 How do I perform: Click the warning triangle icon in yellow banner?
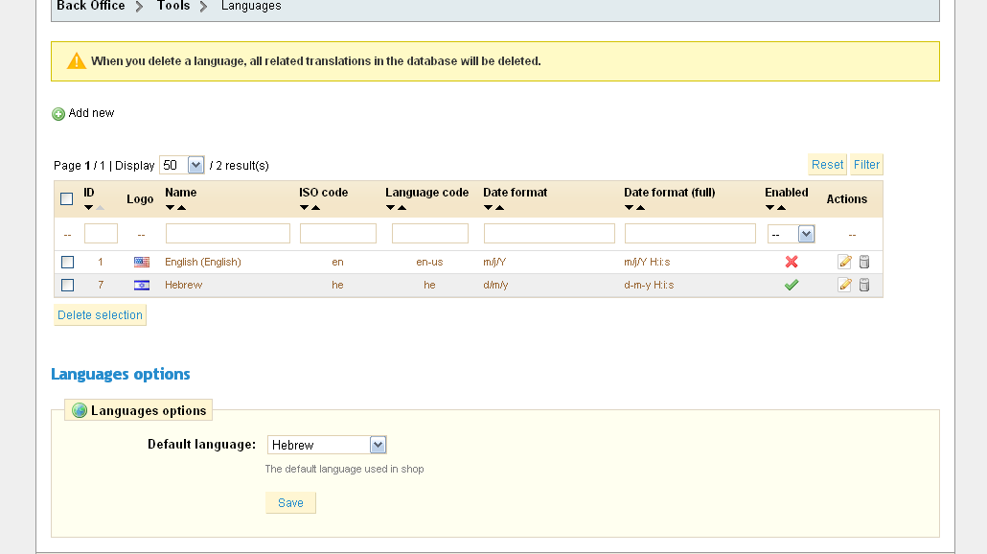76,61
